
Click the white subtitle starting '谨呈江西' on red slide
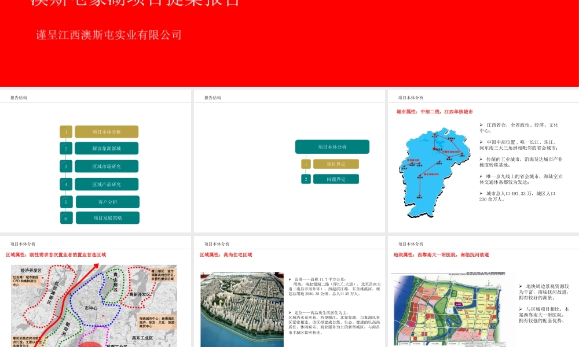pos(109,35)
